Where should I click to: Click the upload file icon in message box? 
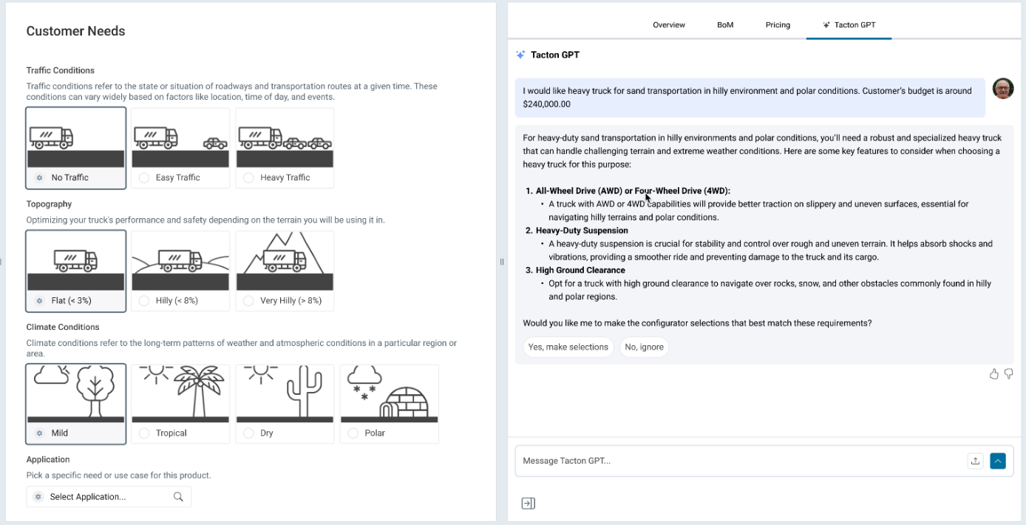(x=975, y=461)
